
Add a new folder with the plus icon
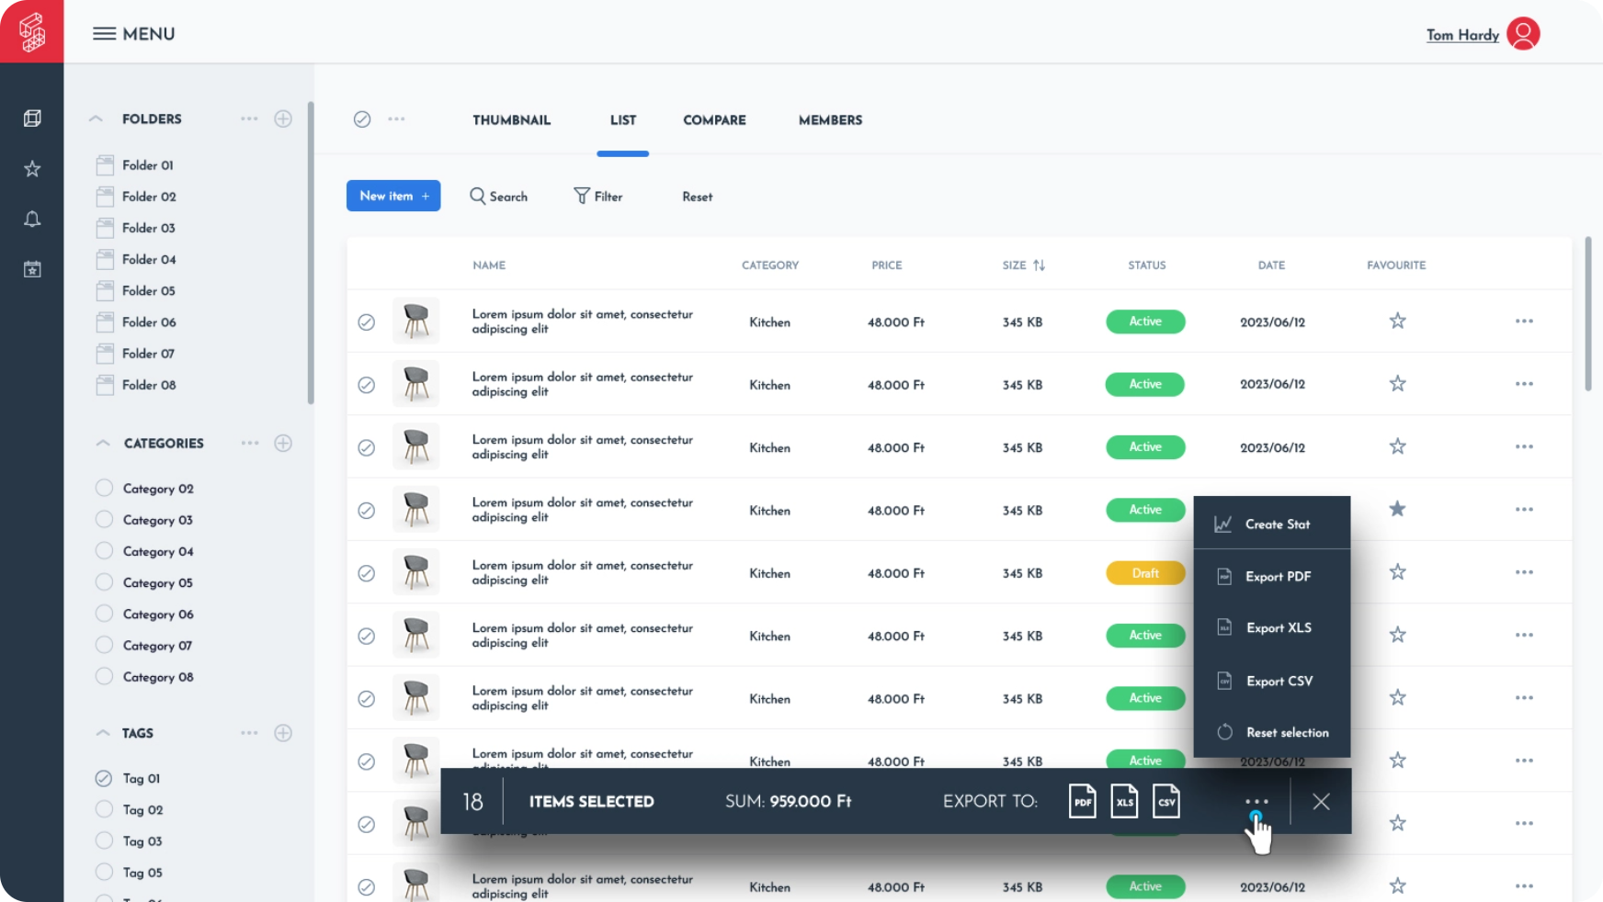click(x=283, y=118)
